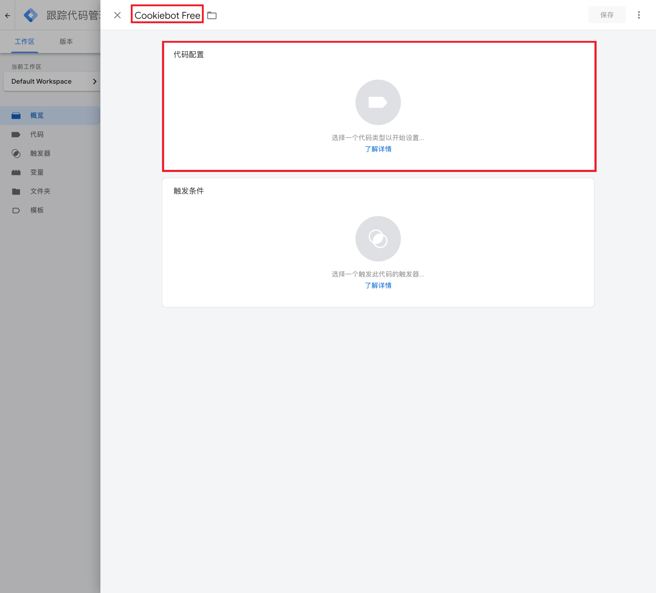This screenshot has width=656, height=593.
Task: Edit the Cookiebot Free tag name field
Action: (x=167, y=15)
